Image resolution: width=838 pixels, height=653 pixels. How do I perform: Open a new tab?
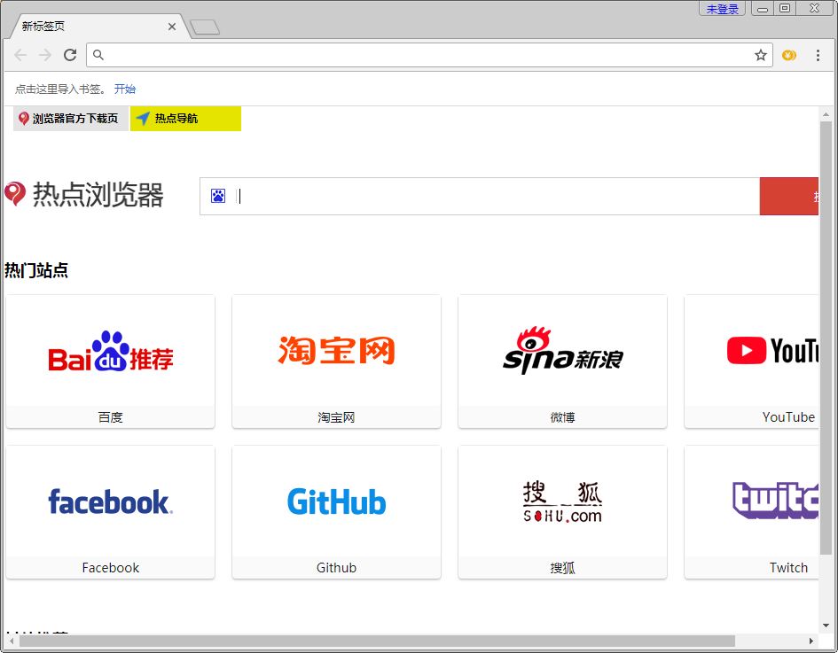pyautogui.click(x=205, y=27)
